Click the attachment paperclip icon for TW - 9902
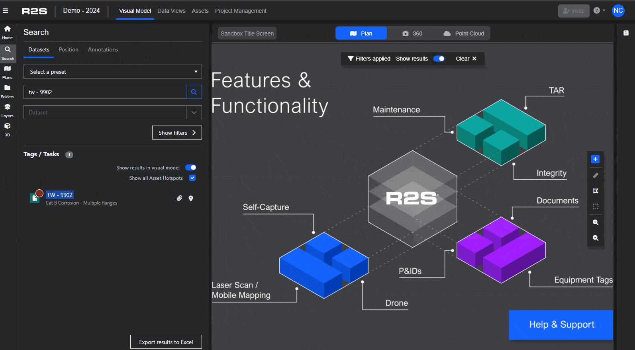Screen dimensions: 635x350 pyautogui.click(x=180, y=198)
